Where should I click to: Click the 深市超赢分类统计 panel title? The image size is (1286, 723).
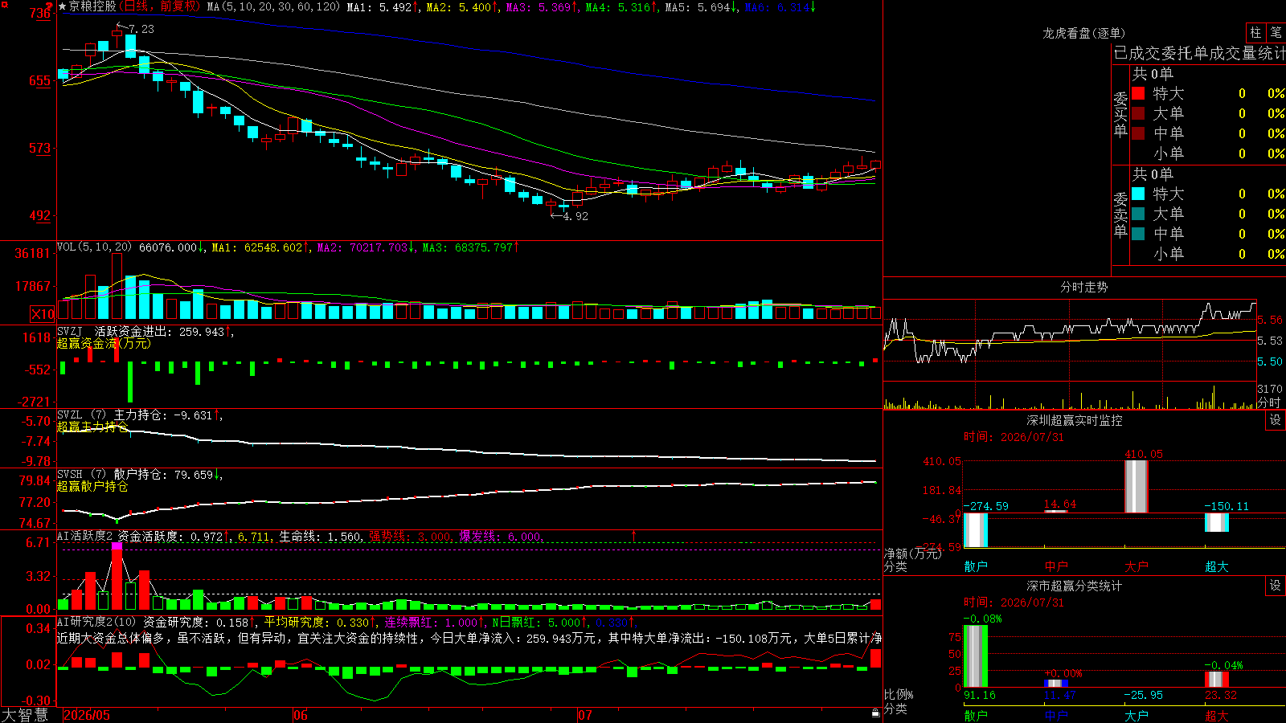point(1074,586)
